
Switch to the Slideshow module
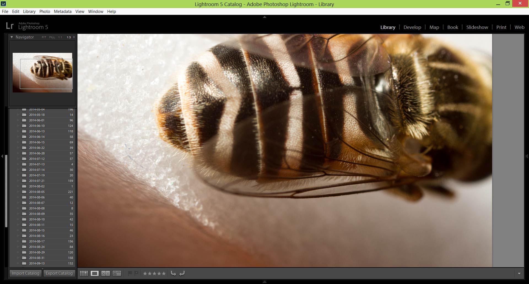pyautogui.click(x=477, y=27)
